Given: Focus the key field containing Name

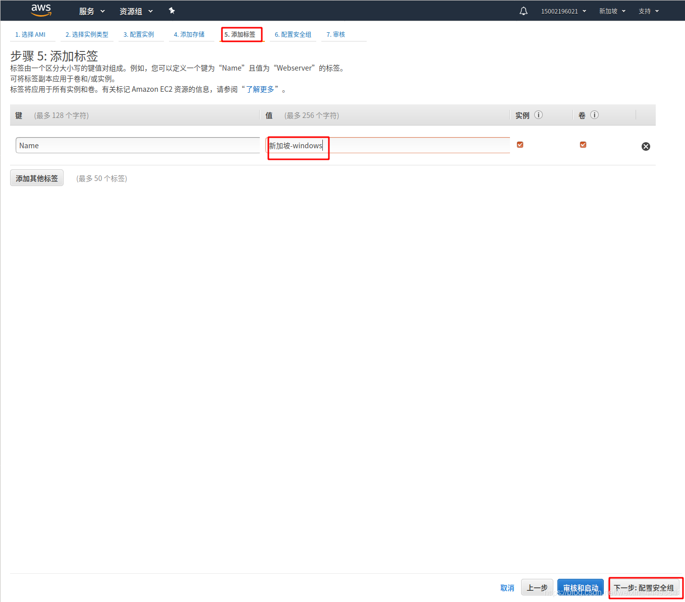Looking at the screenshot, I should coord(138,145).
